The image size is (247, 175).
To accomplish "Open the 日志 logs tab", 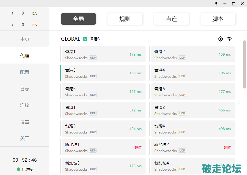I will [25, 89].
